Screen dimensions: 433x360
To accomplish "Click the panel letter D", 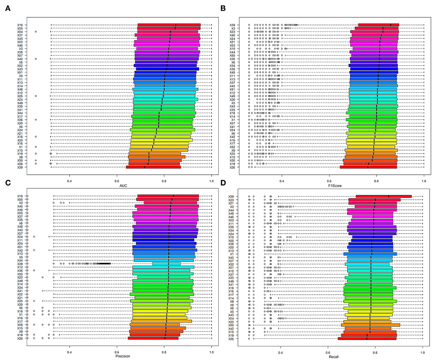I will (223, 183).
